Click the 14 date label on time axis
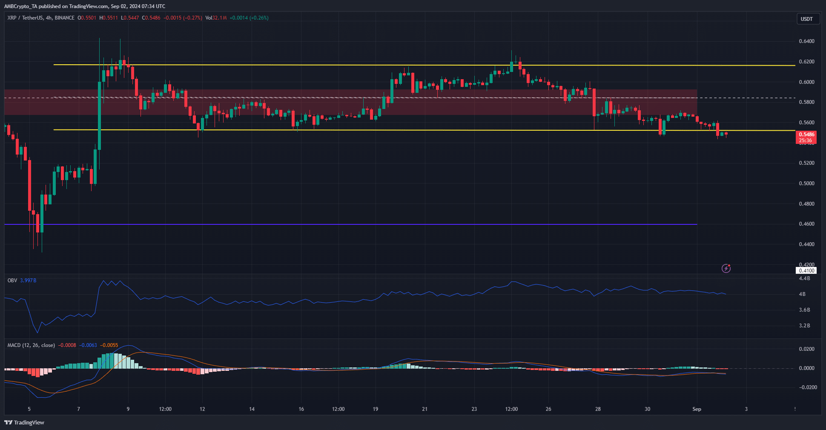Screen dimensions: 826x430 [x=252, y=409]
